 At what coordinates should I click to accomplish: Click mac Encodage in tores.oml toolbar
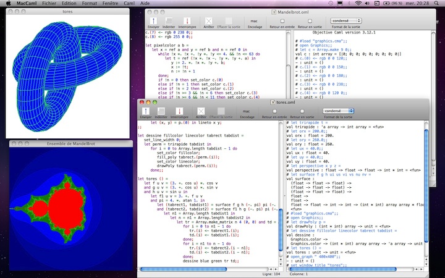tap(247, 114)
